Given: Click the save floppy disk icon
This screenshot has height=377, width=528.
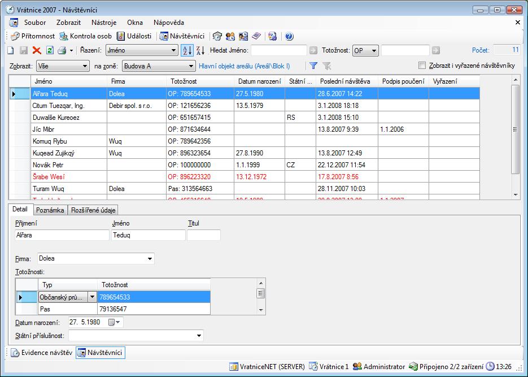Looking at the screenshot, I should [24, 50].
